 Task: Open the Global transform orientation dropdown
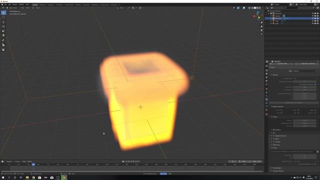point(121,8)
